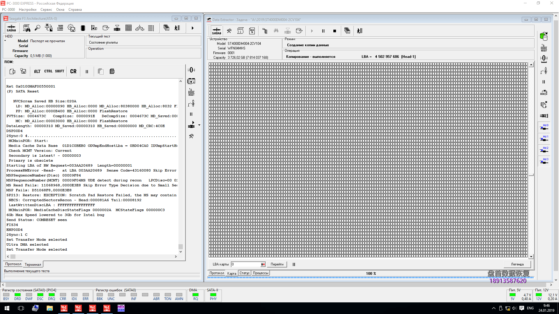Viewport: 559px width, 314px height.
Task: Click the binary info scroll icon in Data Extractor
Action: tap(240, 31)
